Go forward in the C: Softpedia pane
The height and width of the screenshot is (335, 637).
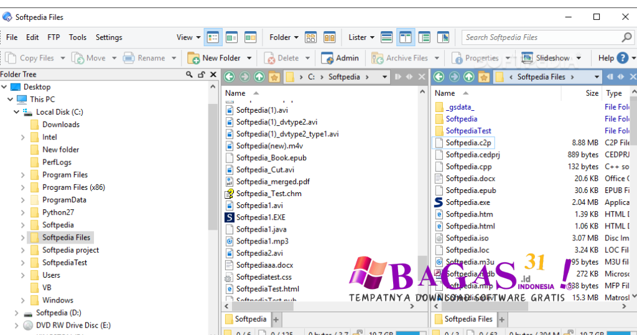(x=244, y=77)
